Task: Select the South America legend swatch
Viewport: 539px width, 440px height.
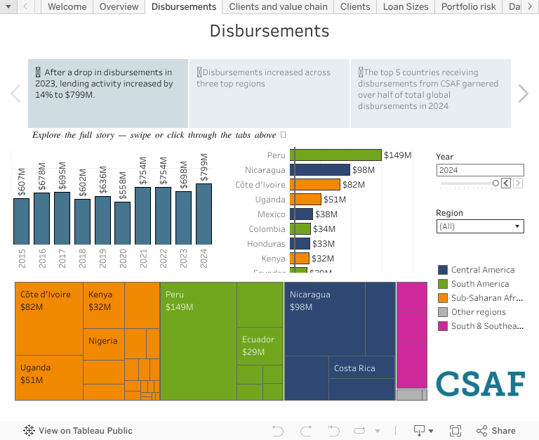Action: coord(443,284)
